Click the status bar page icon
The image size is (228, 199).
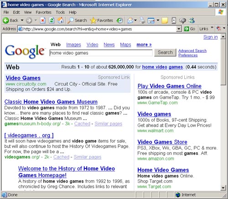click(4, 195)
